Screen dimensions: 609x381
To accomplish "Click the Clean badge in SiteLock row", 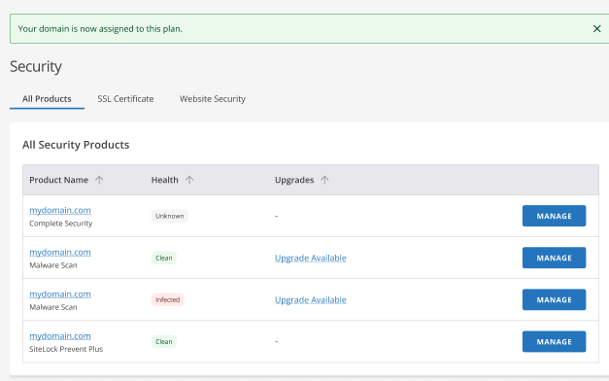I will [x=164, y=342].
